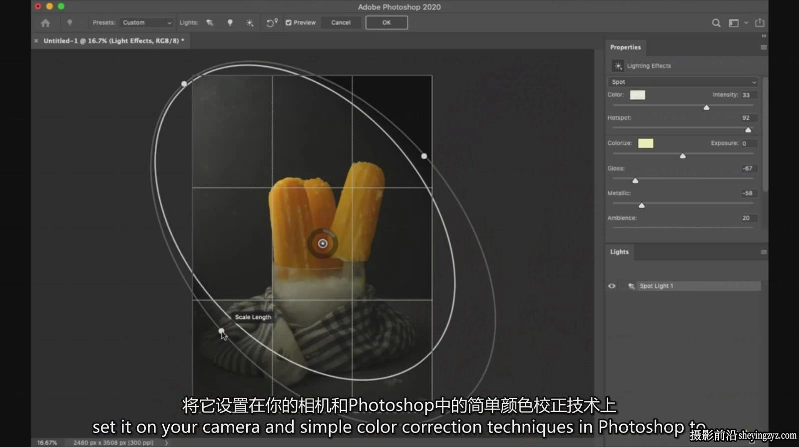Image resolution: width=799 pixels, height=447 pixels.
Task: Click the document size status text
Action: tap(113, 443)
